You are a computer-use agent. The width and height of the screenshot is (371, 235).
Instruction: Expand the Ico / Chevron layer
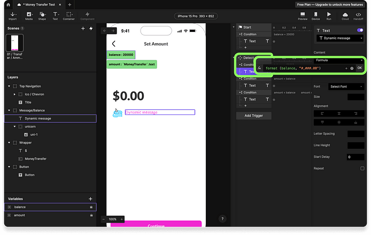coord(14,95)
